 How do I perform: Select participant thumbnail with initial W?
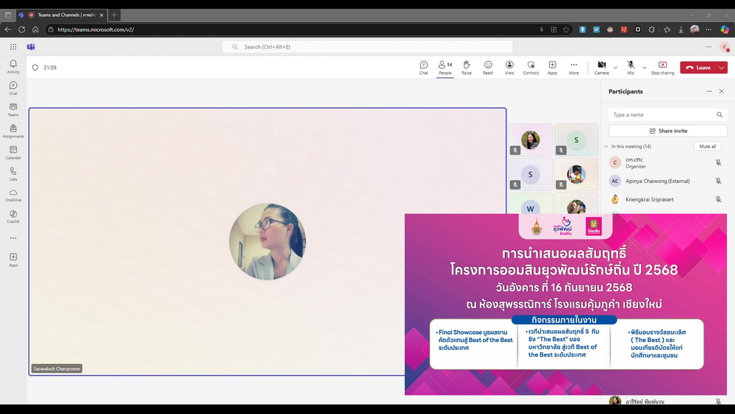point(530,204)
